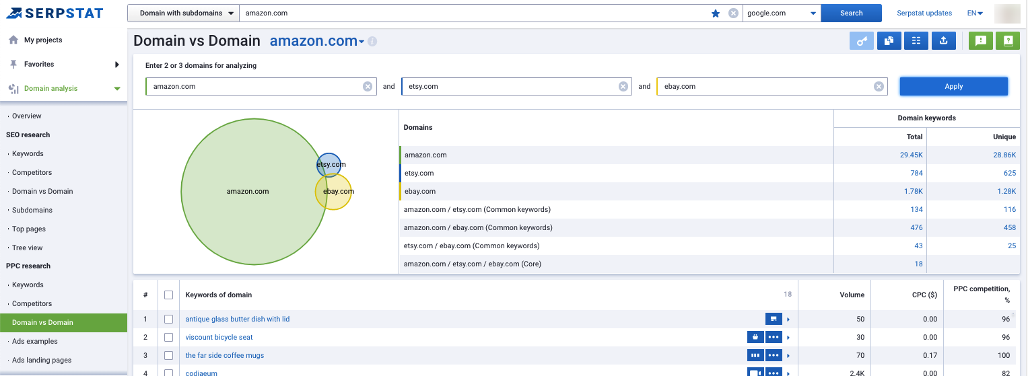Check the viscount bicycle seat row
The height and width of the screenshot is (376, 1028).
coord(168,337)
